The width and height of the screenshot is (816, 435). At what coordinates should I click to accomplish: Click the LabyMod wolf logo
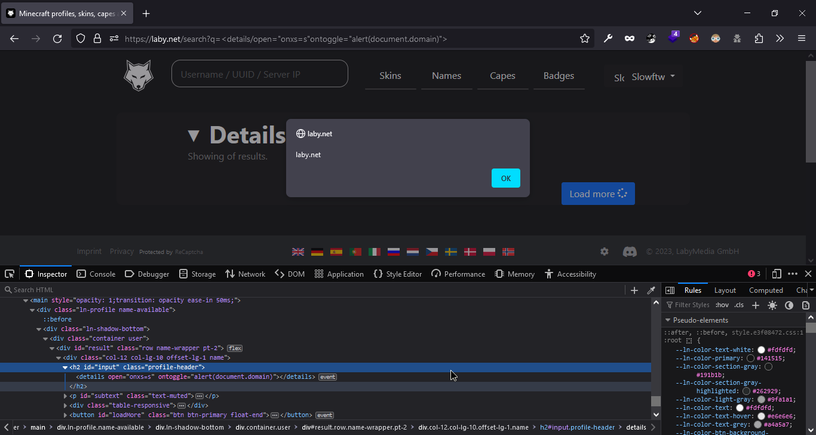pos(139,75)
